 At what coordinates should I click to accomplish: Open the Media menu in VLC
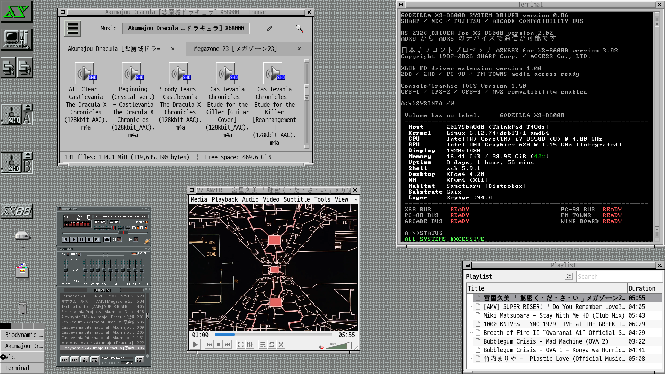(199, 199)
